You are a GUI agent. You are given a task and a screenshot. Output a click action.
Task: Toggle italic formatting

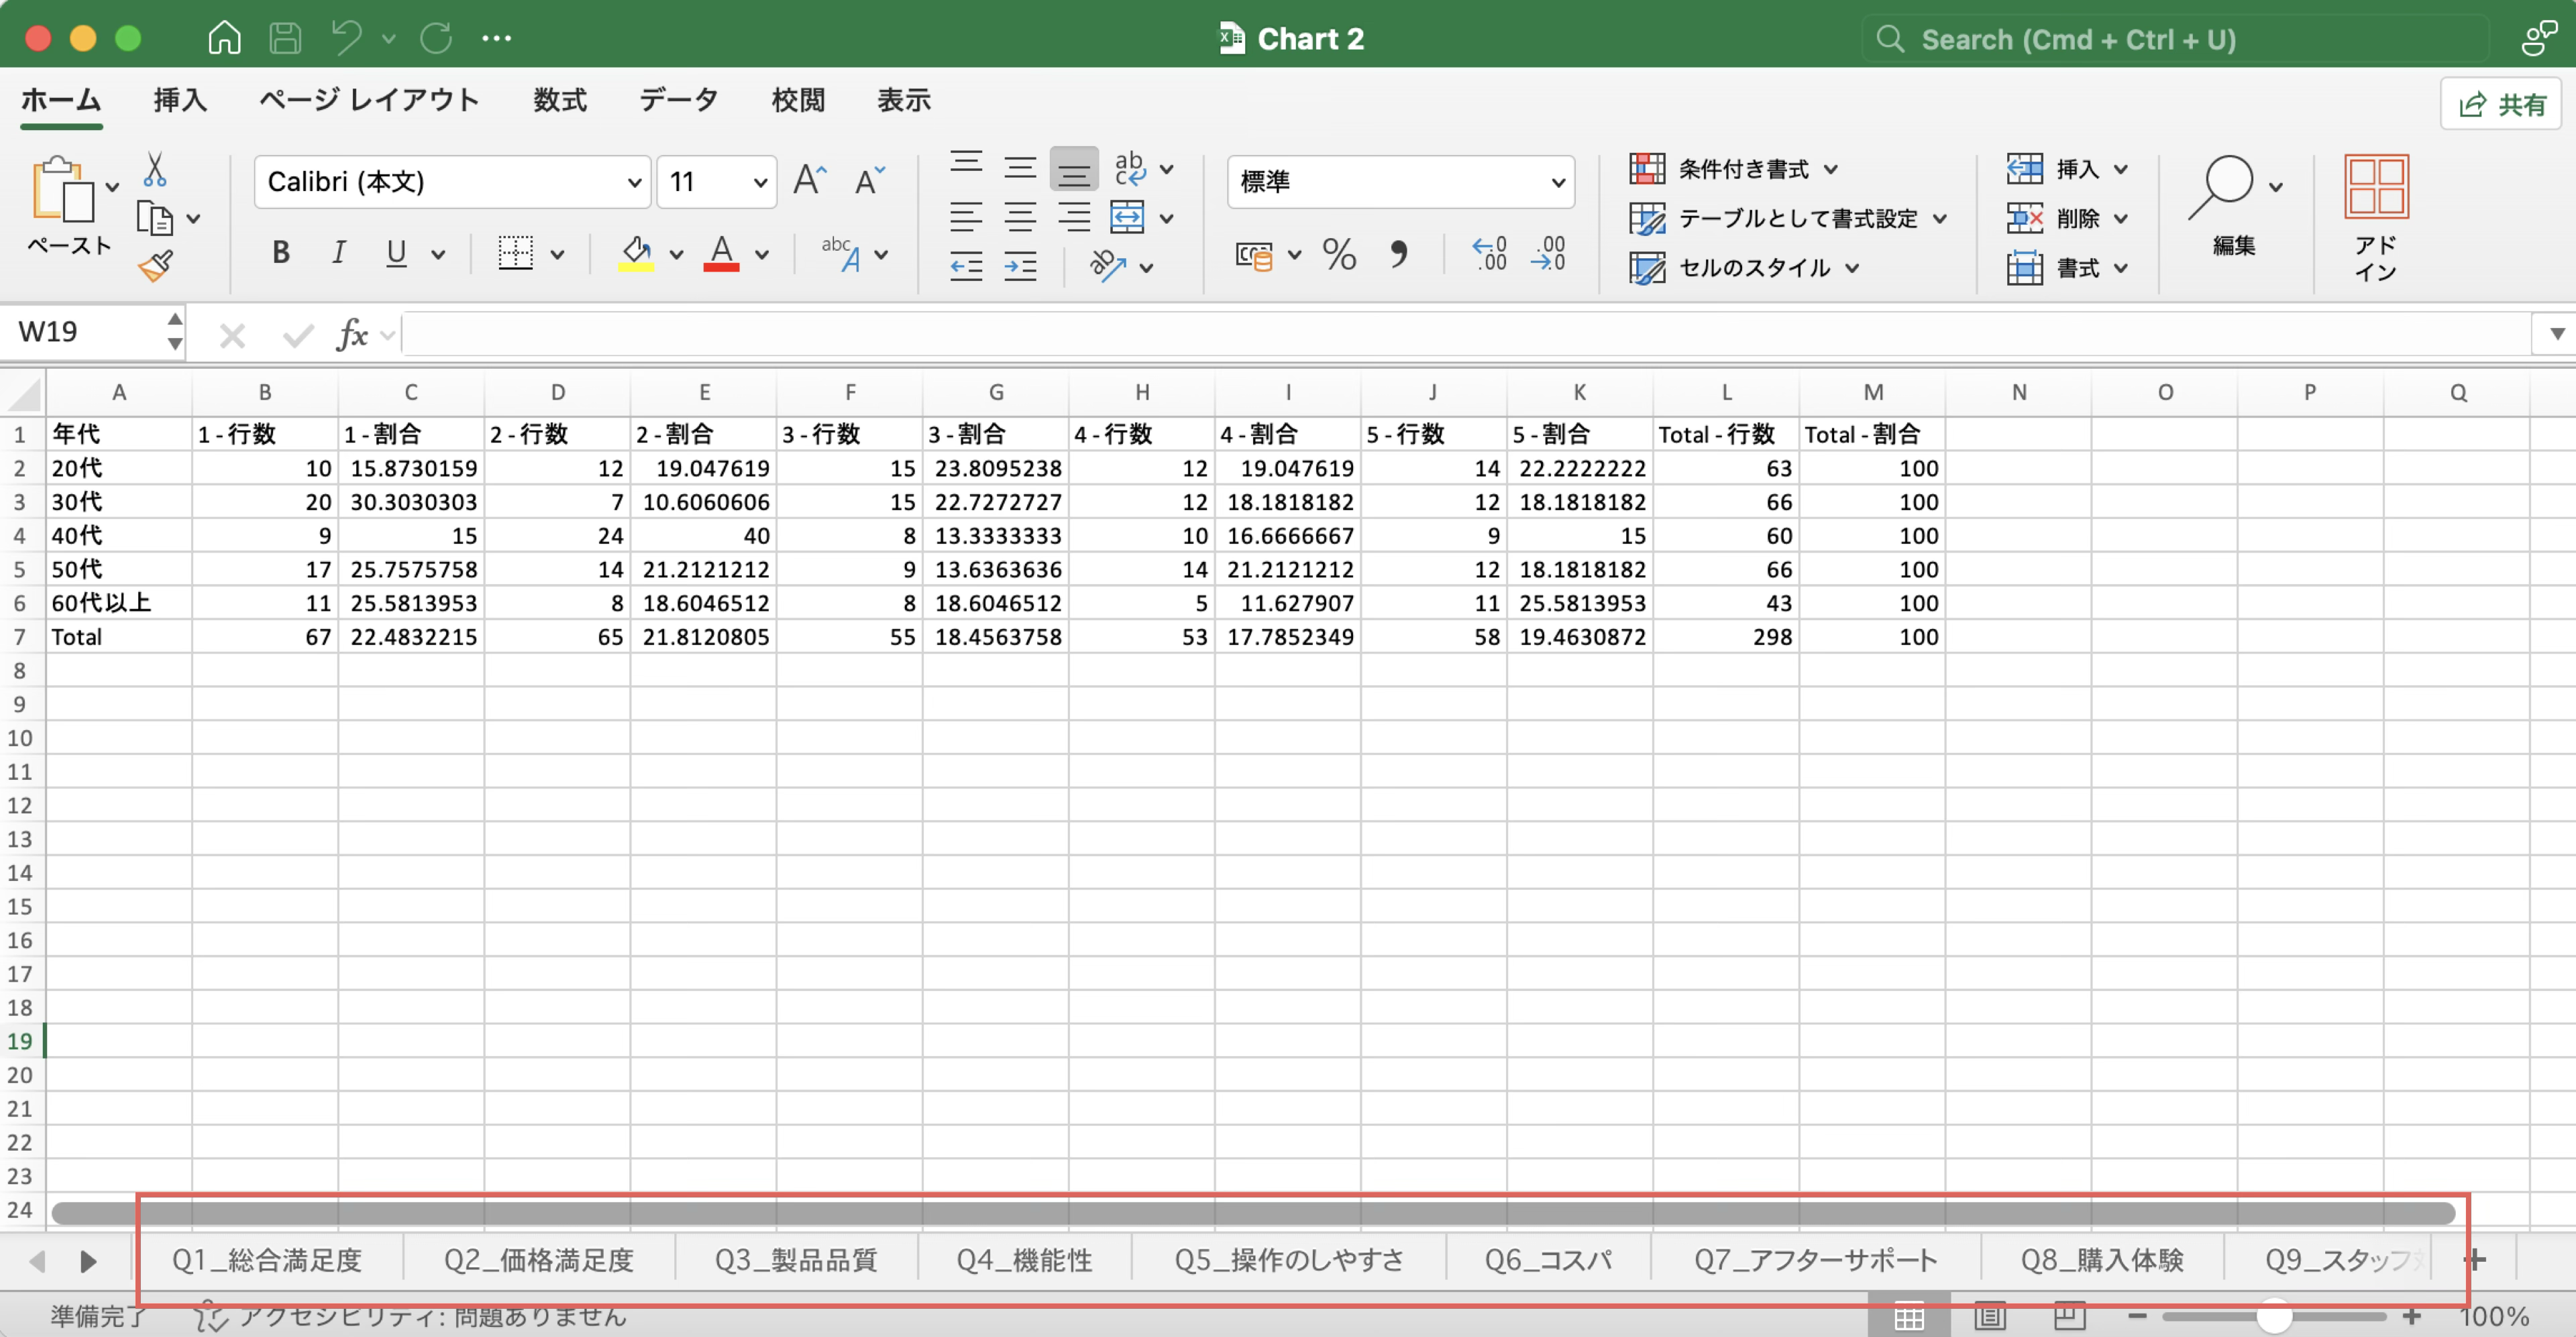click(x=338, y=254)
